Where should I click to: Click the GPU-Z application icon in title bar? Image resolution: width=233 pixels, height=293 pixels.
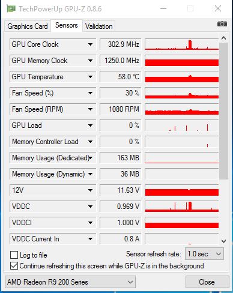[x=11, y=9]
